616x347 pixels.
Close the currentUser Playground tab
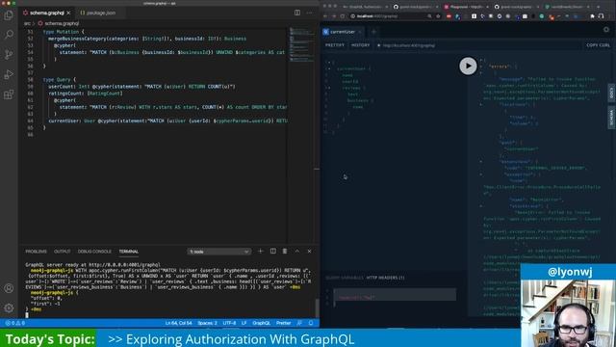360,32
